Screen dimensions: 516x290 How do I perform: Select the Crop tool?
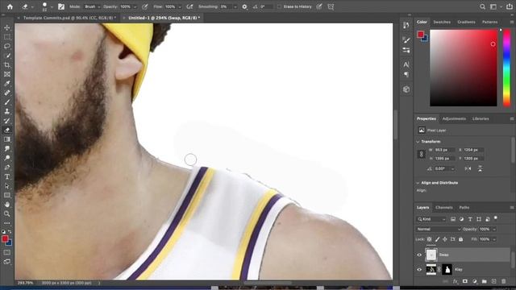coord(7,64)
